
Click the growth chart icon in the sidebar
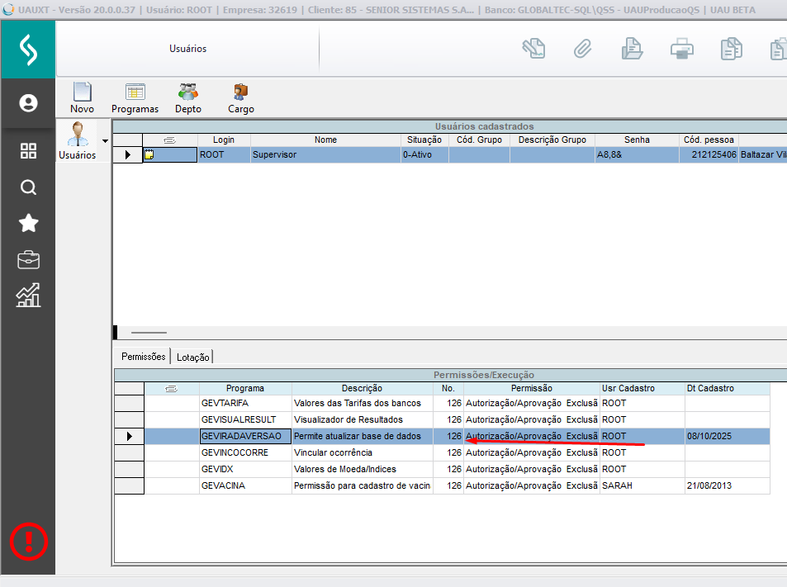(28, 296)
